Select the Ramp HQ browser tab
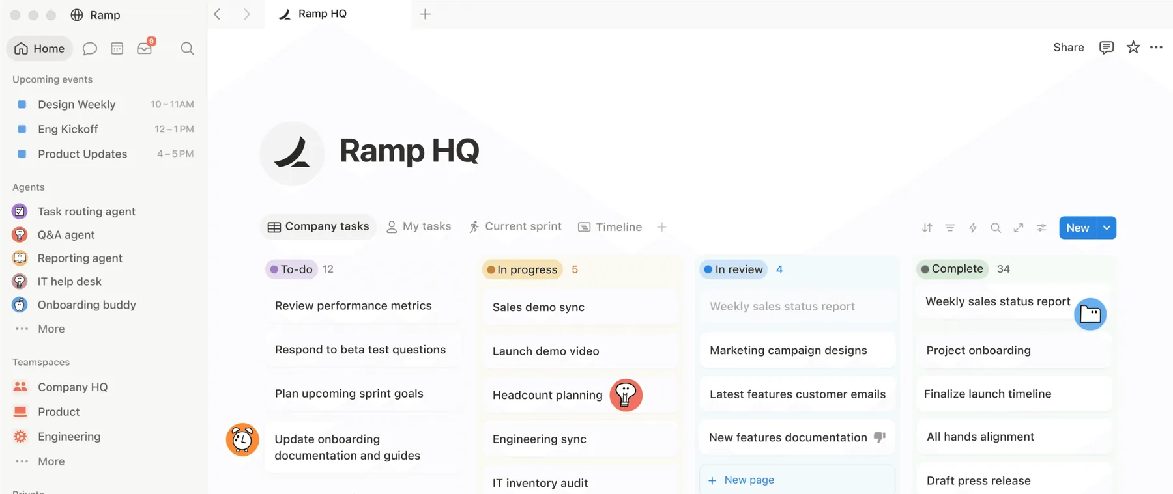The height and width of the screenshot is (494, 1173). coord(338,14)
